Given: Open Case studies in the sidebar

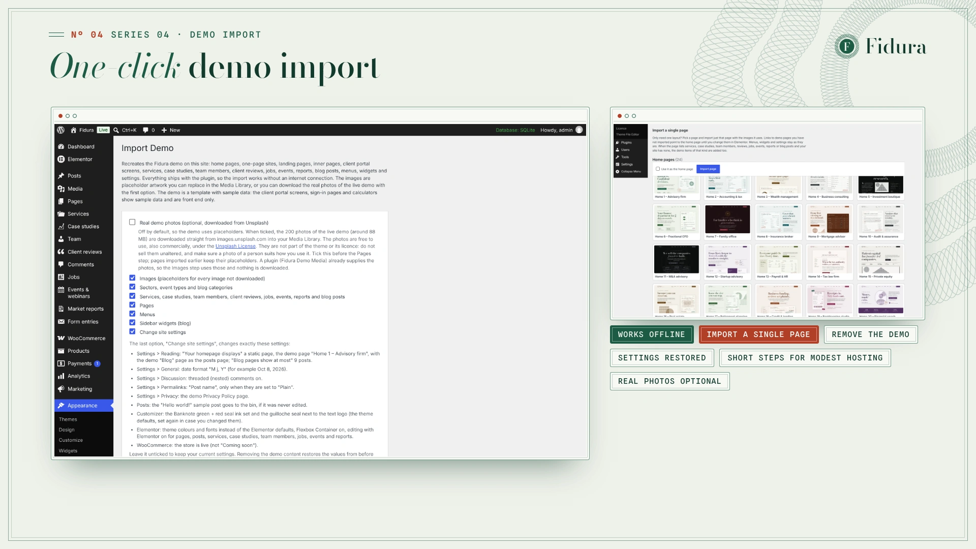Looking at the screenshot, I should 84,227.
